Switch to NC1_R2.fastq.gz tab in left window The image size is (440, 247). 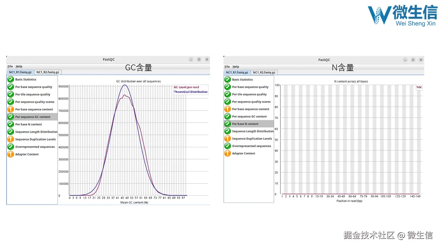pyautogui.click(x=48, y=72)
